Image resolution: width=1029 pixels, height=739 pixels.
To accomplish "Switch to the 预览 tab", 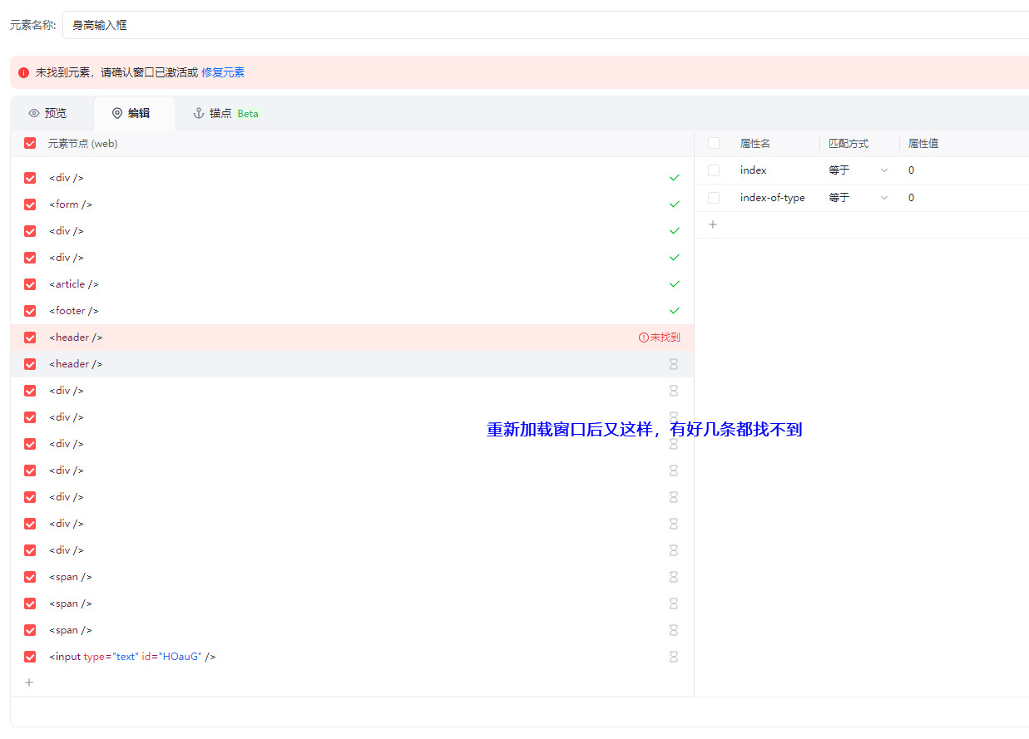I will pyautogui.click(x=47, y=113).
